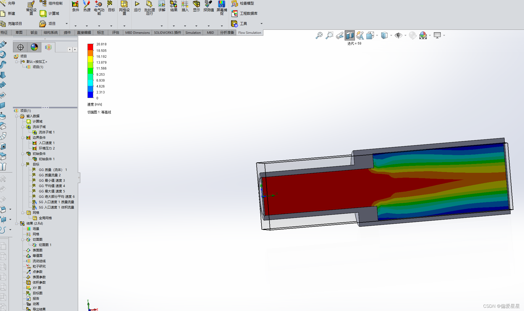Image resolution: width=524 pixels, height=311 pixels.
Task: Toggle the Hide/Show Items eye icon
Action: point(398,35)
